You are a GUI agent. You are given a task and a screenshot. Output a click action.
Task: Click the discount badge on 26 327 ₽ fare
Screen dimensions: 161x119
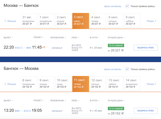pos(116,45)
